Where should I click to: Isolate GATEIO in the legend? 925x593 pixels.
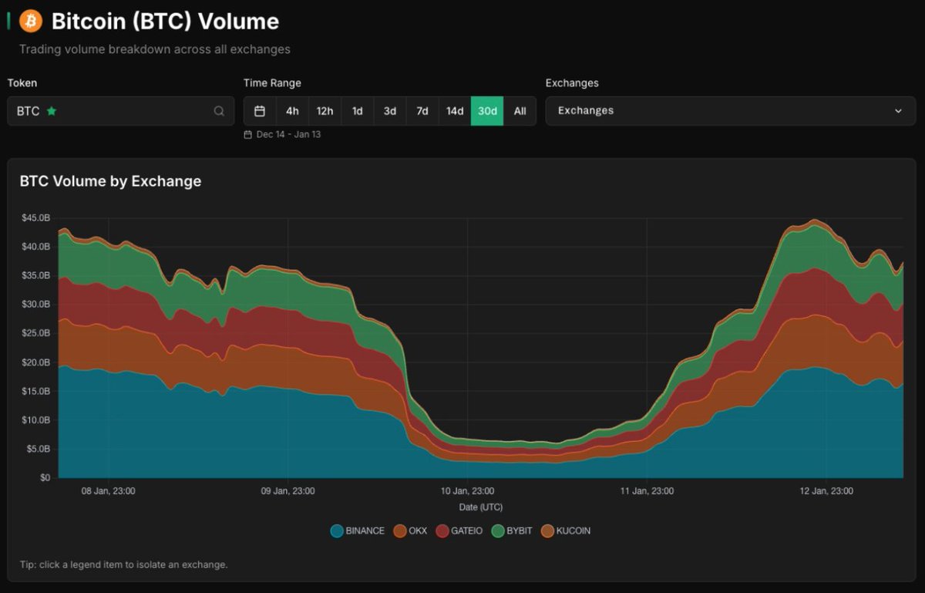(x=459, y=531)
